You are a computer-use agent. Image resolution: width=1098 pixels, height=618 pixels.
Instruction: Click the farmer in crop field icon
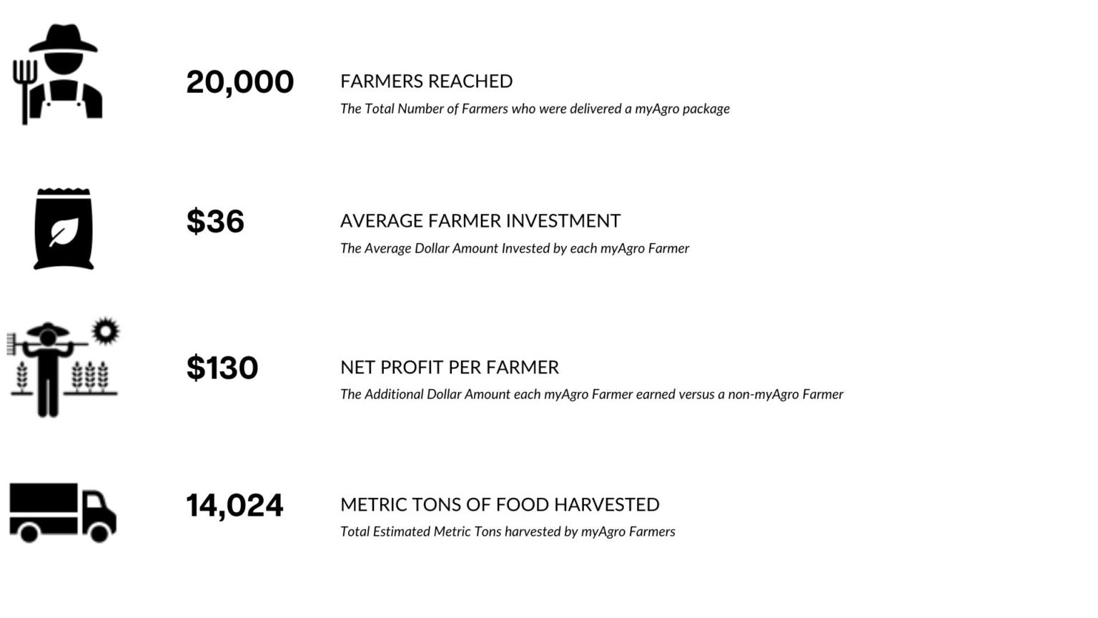point(63,367)
